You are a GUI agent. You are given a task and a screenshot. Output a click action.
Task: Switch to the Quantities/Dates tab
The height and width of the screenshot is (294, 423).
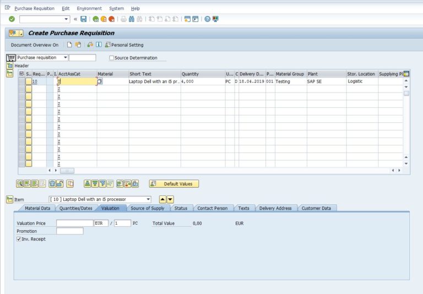(x=76, y=208)
